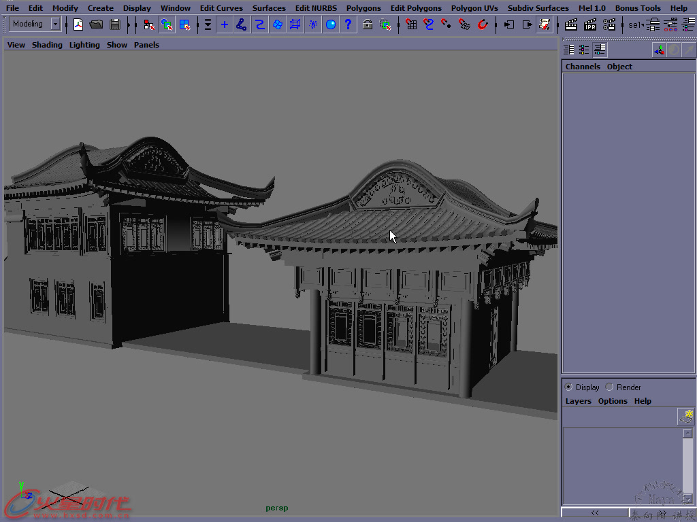Click the persp label below the viewport

276,506
